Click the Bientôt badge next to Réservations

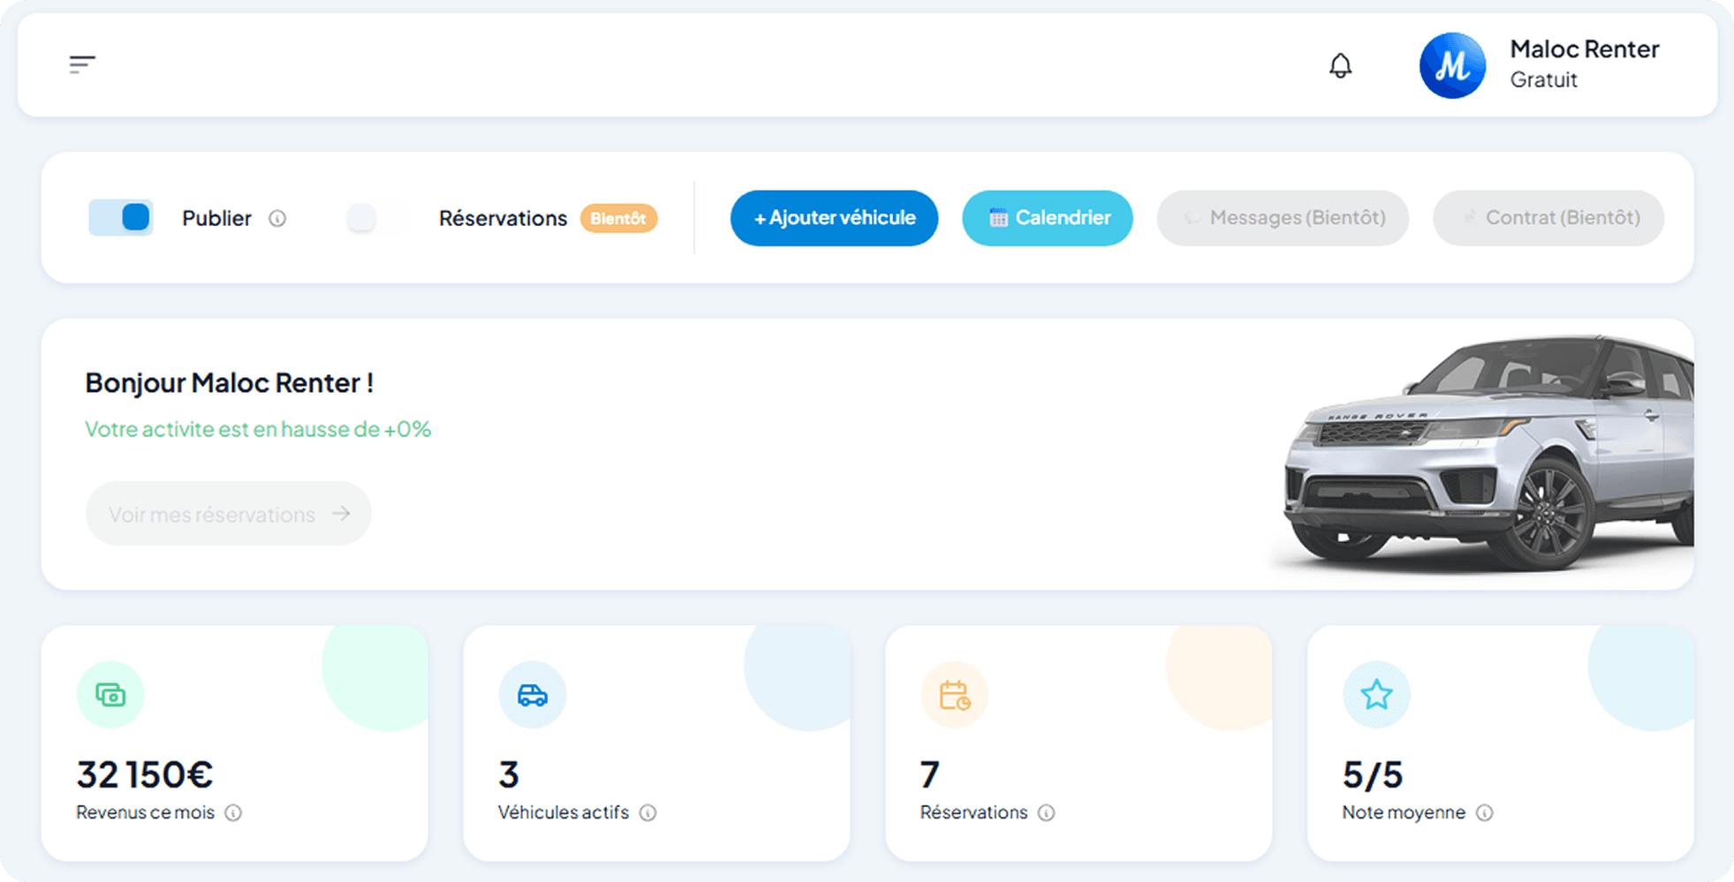point(618,218)
